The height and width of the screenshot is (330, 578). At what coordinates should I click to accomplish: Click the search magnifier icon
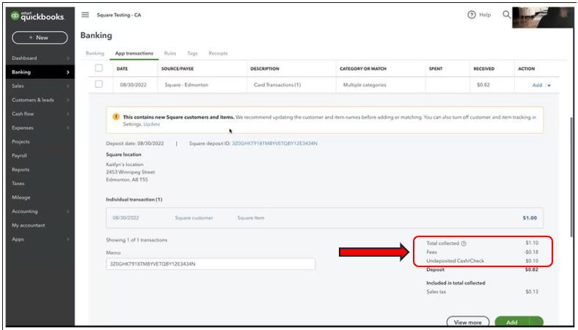coord(507,15)
